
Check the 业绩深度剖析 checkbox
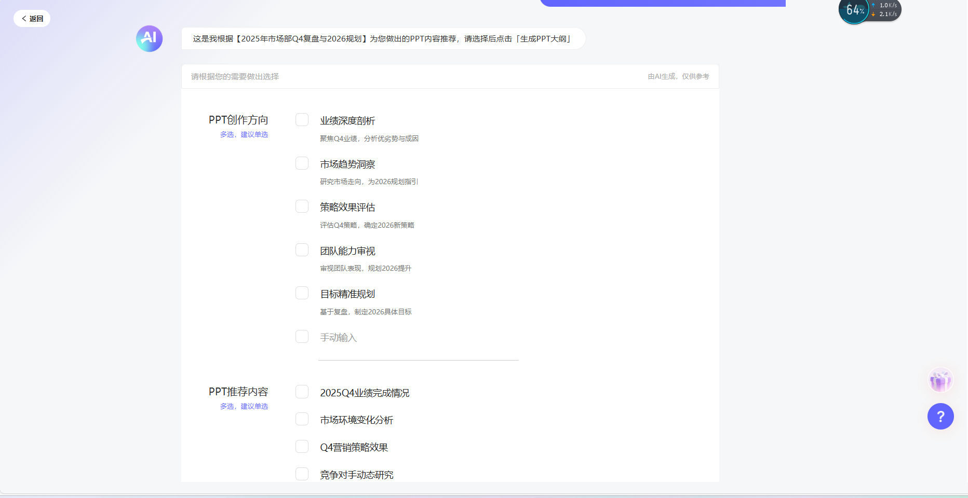302,120
